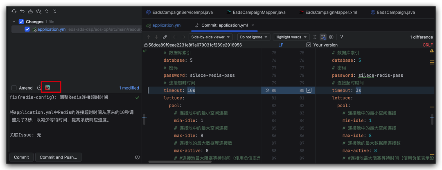Screen dimensions: 442x170
Task: Switch to EadsCampaignMapper.java tab
Action: 256,12
